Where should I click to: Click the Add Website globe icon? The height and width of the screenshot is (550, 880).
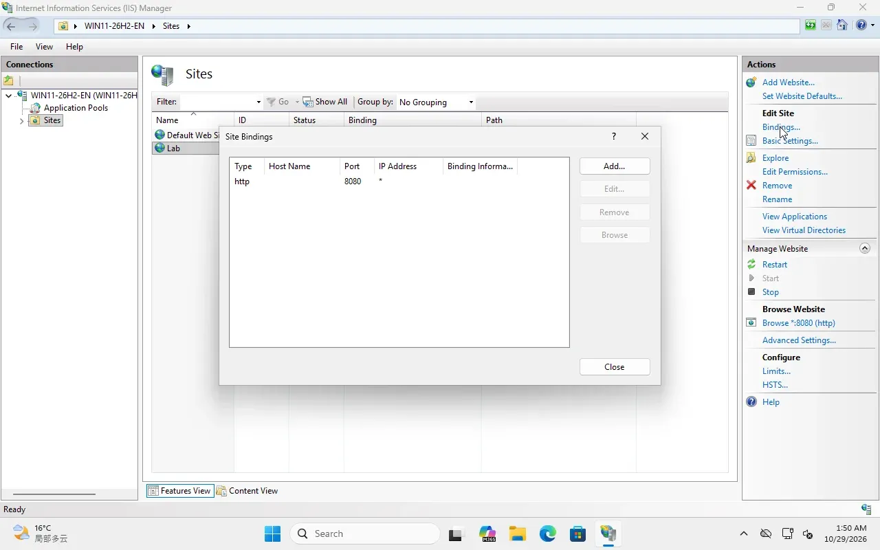[x=751, y=82]
